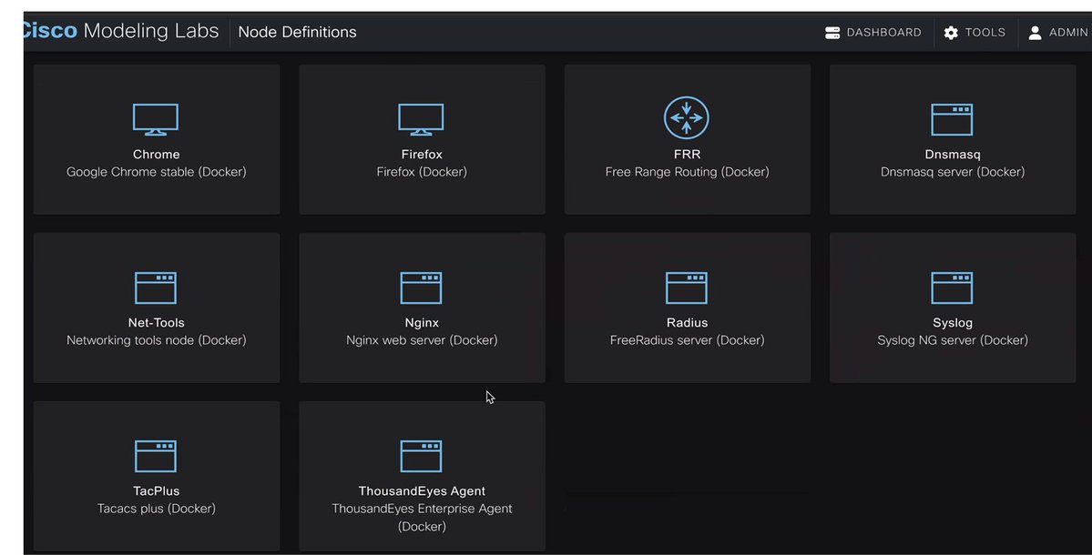Select the Firefox node name
This screenshot has width=1092, height=555.
coord(422,155)
